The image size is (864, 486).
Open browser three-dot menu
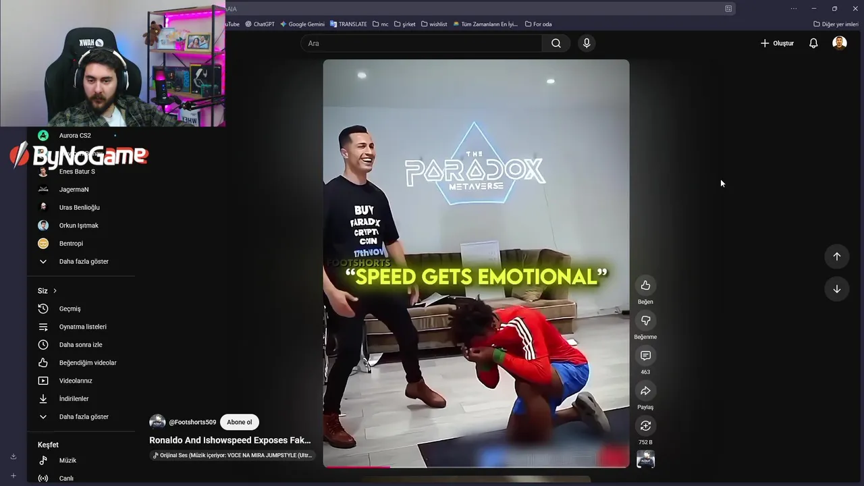[794, 9]
